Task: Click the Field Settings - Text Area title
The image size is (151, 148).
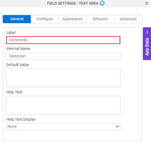Action: pyautogui.click(x=73, y=3)
